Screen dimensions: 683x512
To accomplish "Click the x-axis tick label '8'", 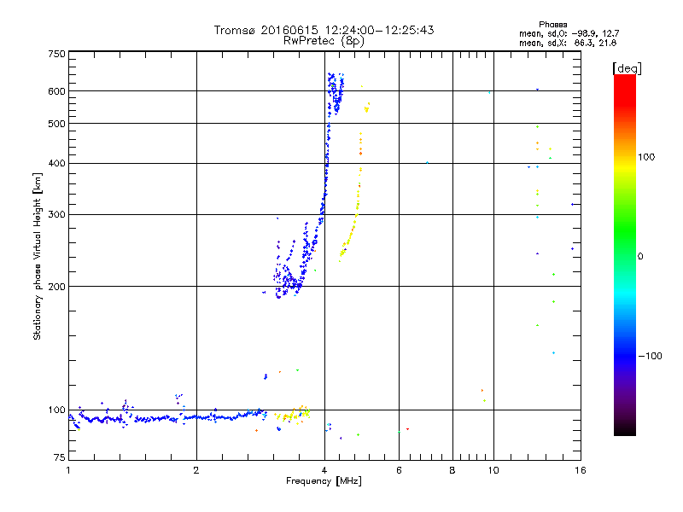I will coord(452,470).
